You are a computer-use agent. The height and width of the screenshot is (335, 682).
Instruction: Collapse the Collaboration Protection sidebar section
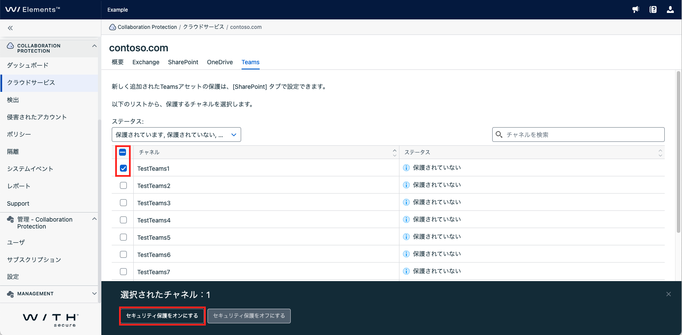click(94, 46)
